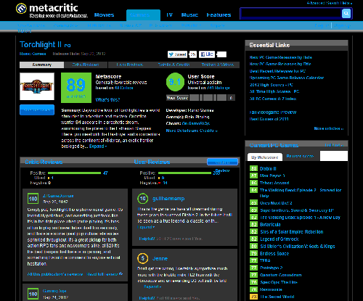
Task: Click the Facebook Like button
Action: 207,54
